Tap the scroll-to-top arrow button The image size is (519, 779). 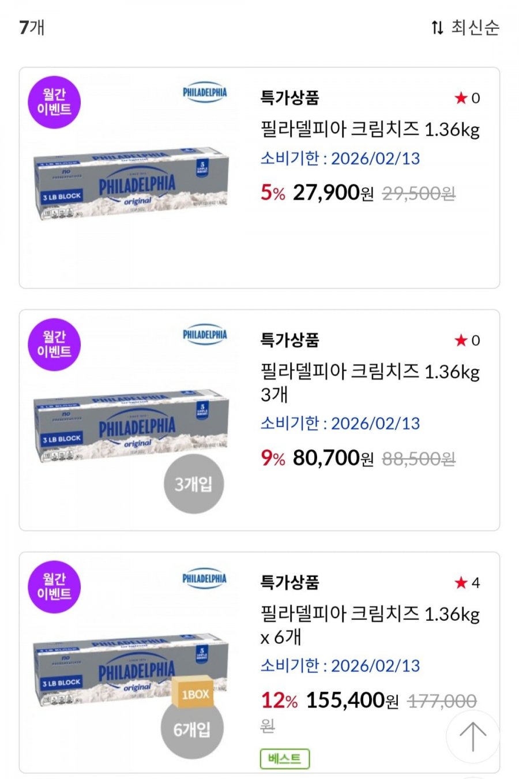tap(473, 737)
